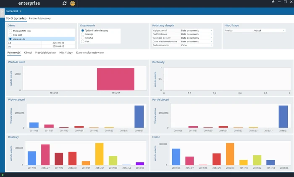Screen dimensions: 294x177
Task: Click the yellow 2017/32 bar in Dostawy chart
Action: tap(99, 154)
